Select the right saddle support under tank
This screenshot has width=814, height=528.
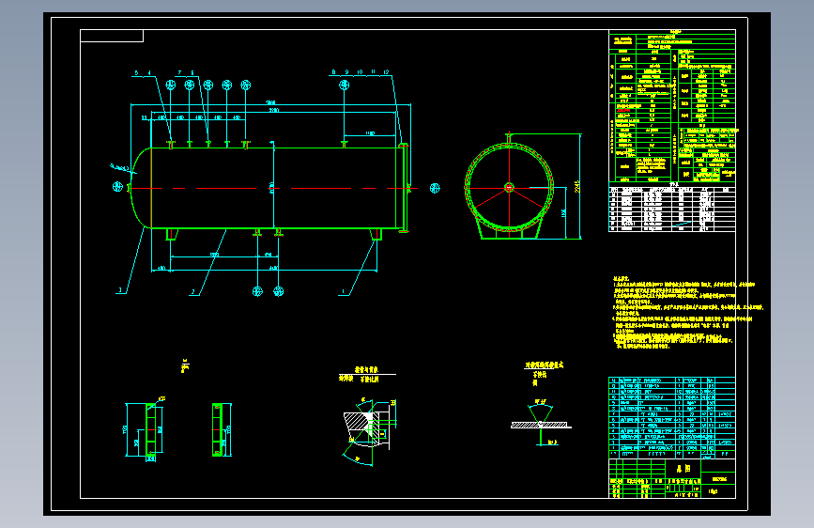[x=376, y=234]
